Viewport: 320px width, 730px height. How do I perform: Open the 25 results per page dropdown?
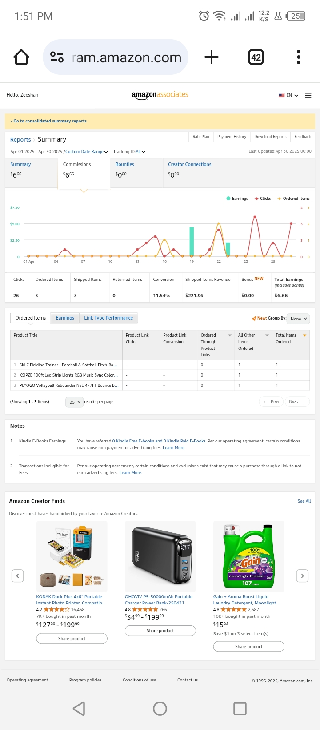(x=74, y=402)
